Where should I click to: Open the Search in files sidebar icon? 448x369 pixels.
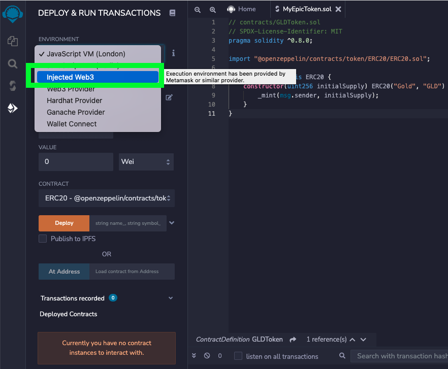[13, 63]
